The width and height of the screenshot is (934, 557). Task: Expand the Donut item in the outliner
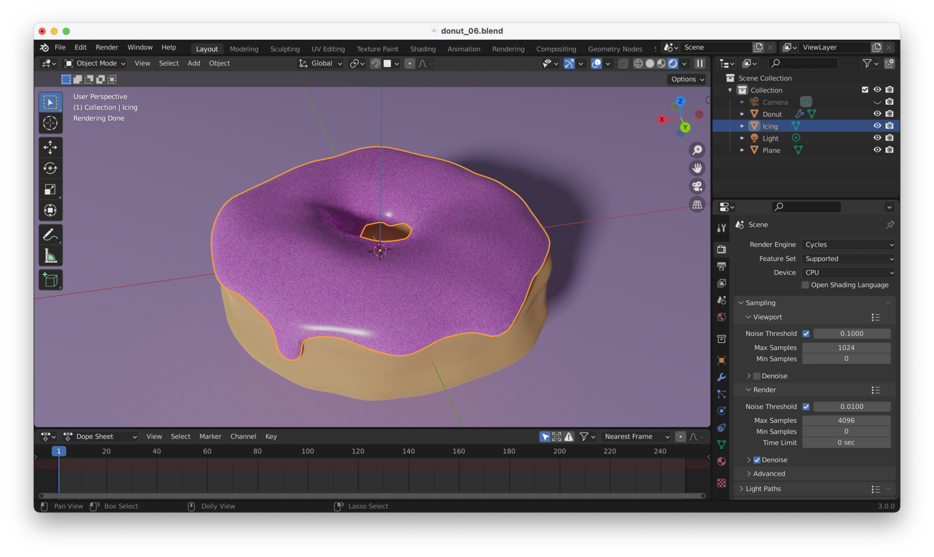[x=741, y=114]
